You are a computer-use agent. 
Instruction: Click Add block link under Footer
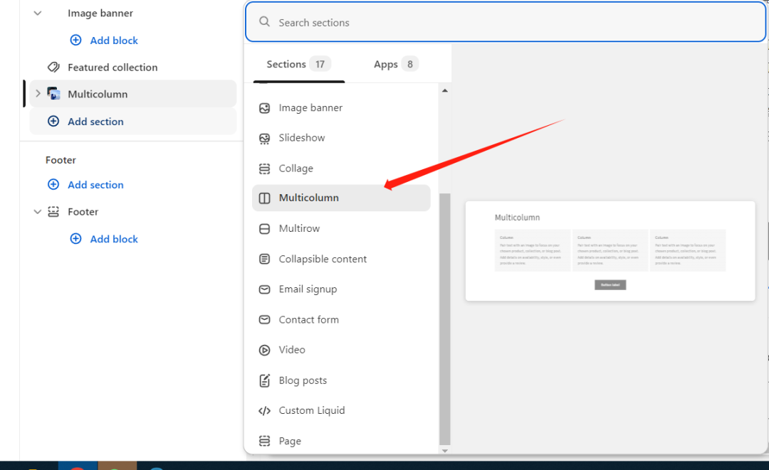(114, 239)
